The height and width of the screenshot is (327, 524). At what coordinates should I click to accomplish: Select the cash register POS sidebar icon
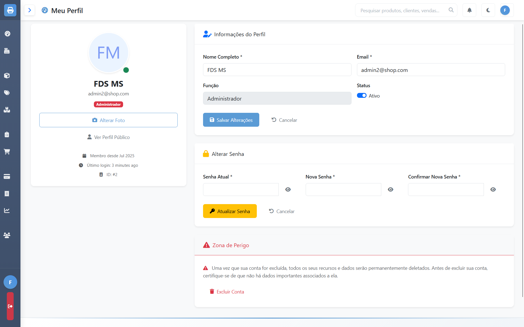click(x=7, y=51)
